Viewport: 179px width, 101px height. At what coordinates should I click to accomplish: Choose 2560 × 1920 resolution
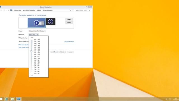click(37, 40)
